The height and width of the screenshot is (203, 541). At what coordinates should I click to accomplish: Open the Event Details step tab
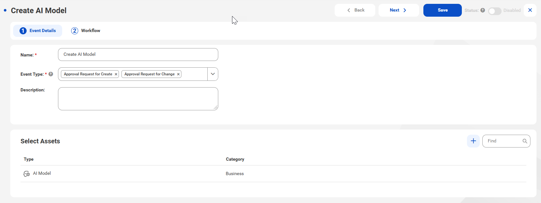coord(37,31)
